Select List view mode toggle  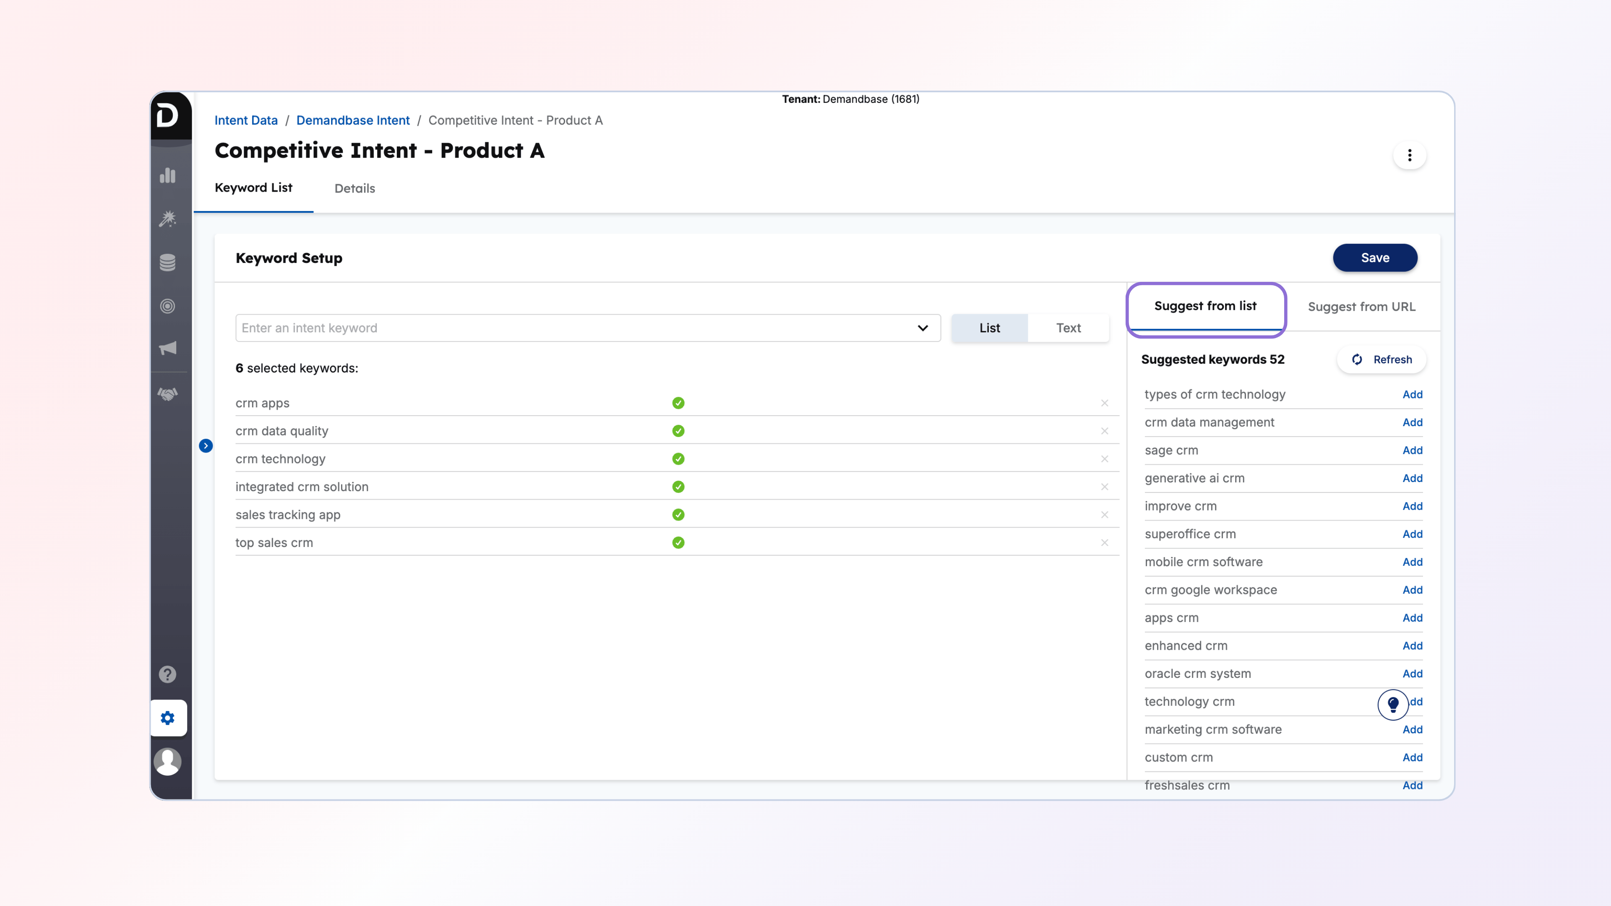click(x=989, y=328)
